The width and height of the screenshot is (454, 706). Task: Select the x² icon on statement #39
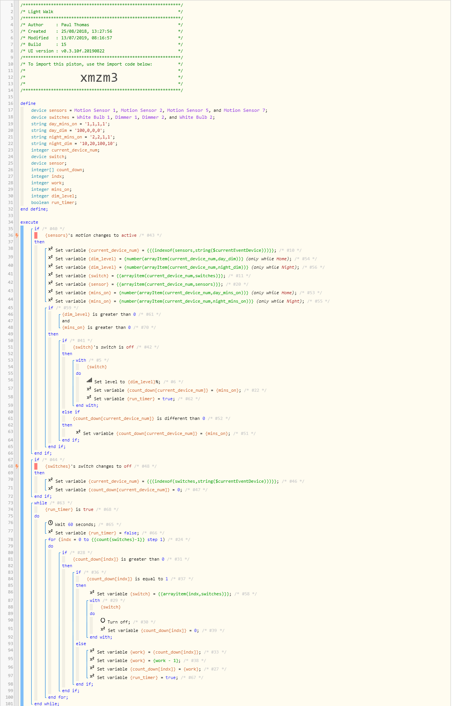(x=103, y=630)
